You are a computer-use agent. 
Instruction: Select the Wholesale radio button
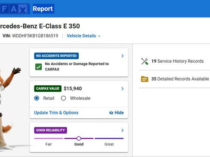(63, 98)
